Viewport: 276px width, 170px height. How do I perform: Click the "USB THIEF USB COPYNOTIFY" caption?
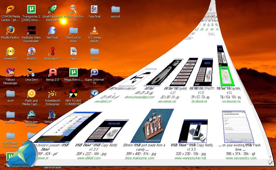pyautogui.click(x=202, y=88)
